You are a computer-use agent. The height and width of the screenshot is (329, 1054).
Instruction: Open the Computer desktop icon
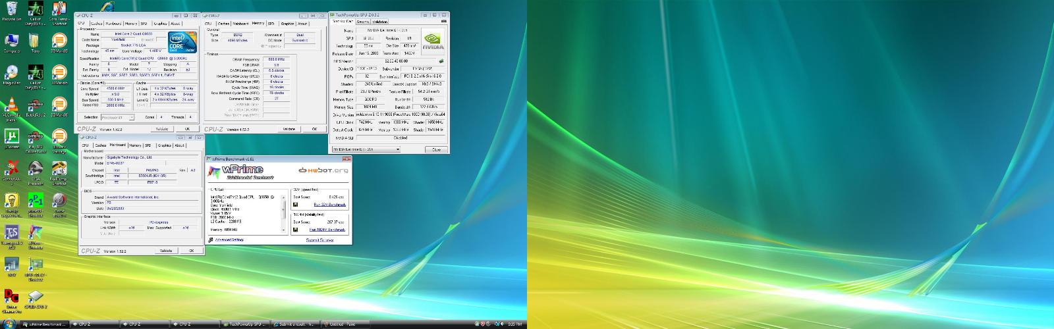(x=11, y=43)
